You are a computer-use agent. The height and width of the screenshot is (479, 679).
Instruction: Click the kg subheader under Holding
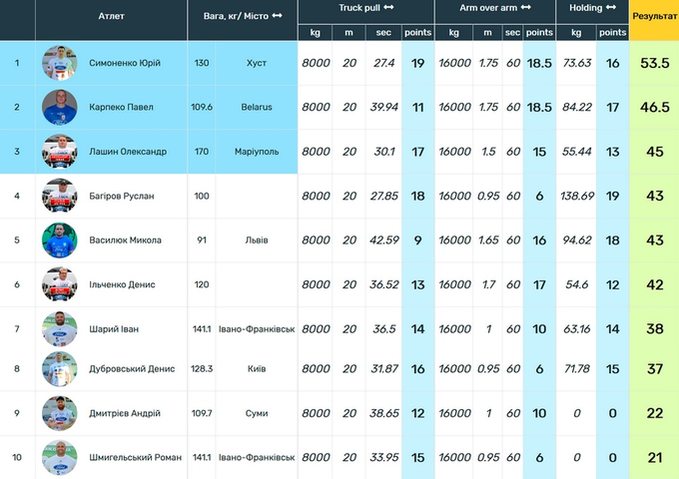(x=576, y=33)
